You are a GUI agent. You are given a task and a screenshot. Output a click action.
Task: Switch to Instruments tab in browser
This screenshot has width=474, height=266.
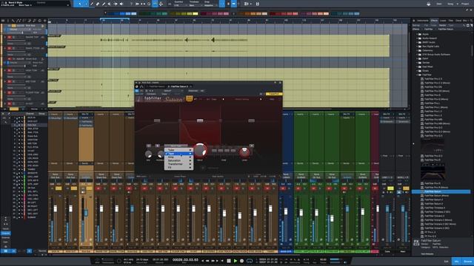point(423,21)
